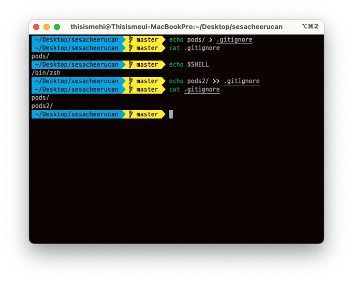Click the 'pods2/' output line
The width and height of the screenshot is (353, 282).
pyautogui.click(x=42, y=106)
